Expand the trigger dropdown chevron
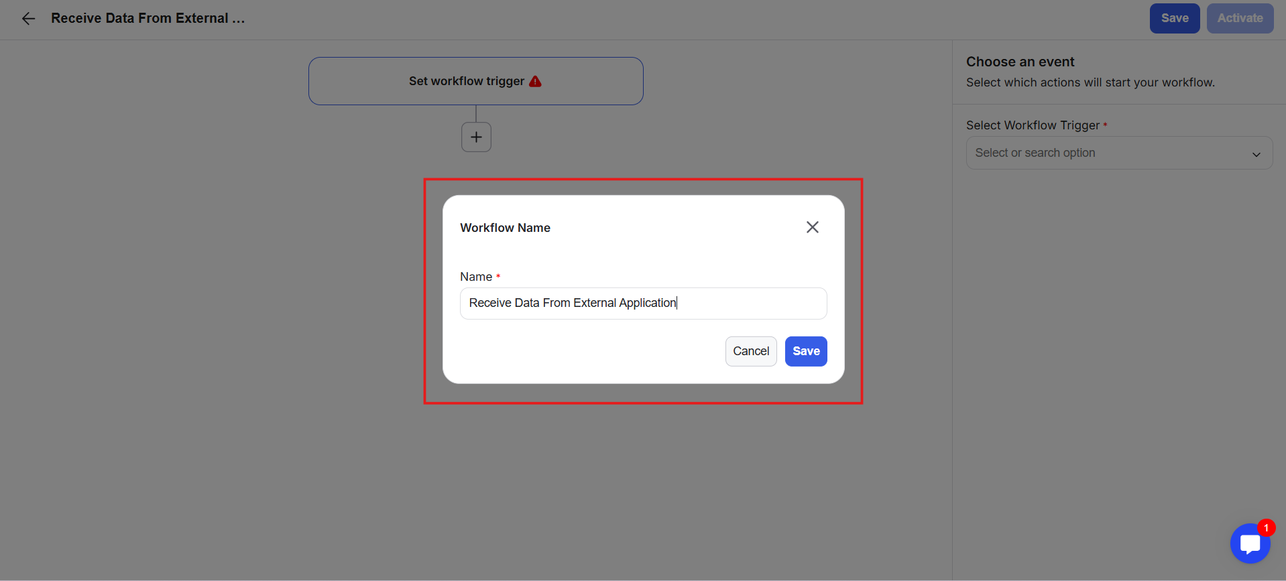 point(1256,154)
